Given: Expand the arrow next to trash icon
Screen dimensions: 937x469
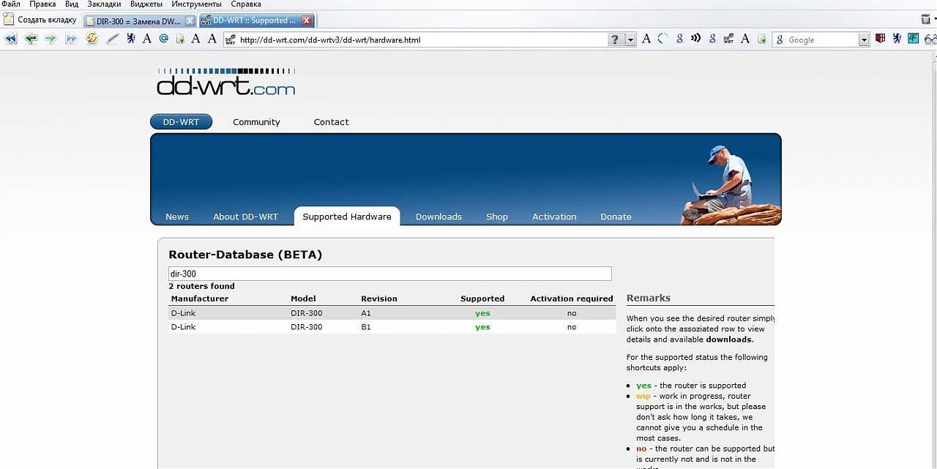Looking at the screenshot, I should pos(934,20).
